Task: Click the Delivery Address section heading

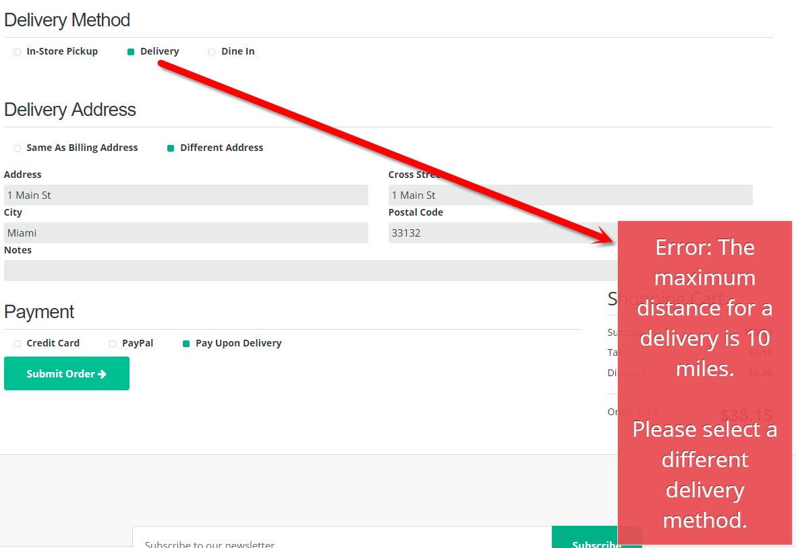Action: click(70, 110)
